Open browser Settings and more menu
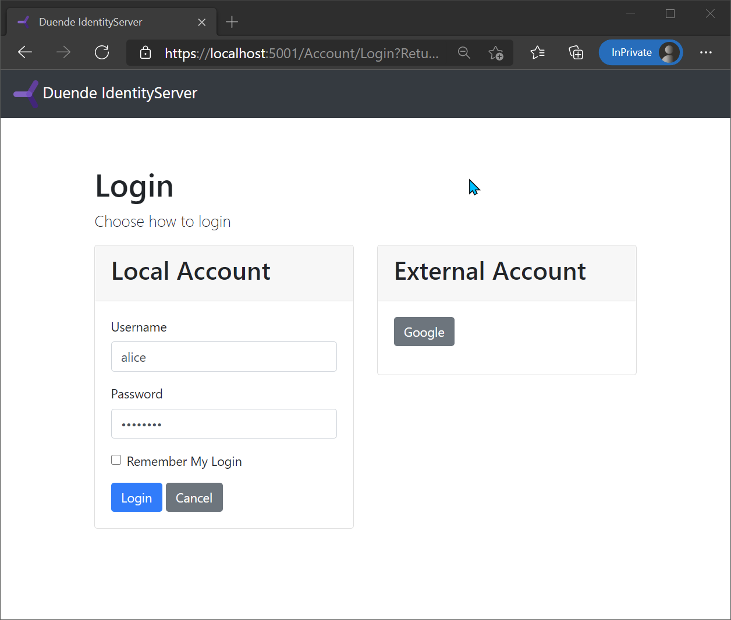Image resolution: width=731 pixels, height=620 pixels. [706, 52]
